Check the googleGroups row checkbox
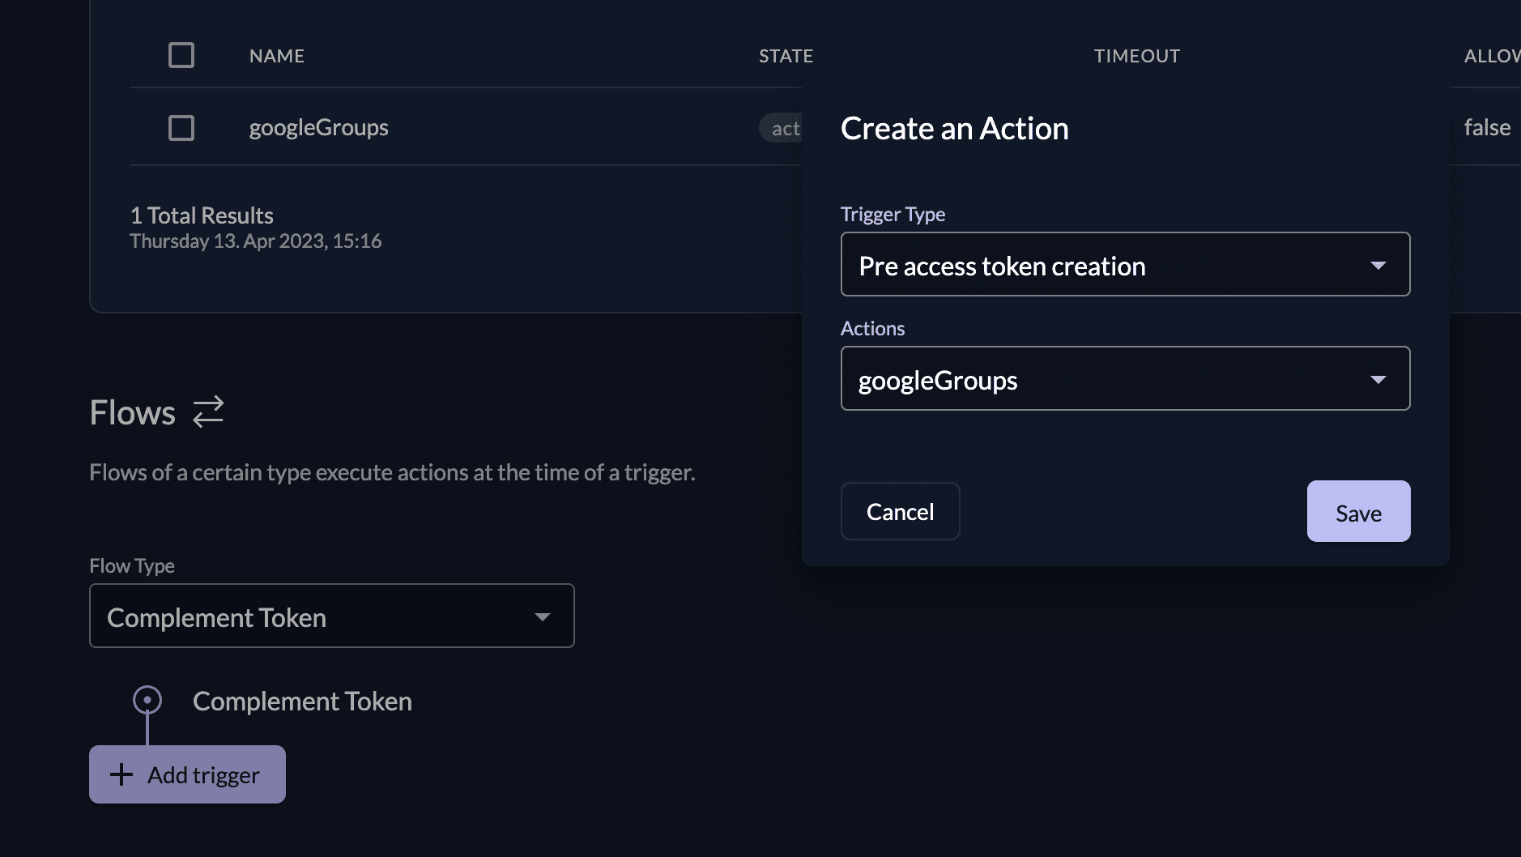 pyautogui.click(x=181, y=128)
